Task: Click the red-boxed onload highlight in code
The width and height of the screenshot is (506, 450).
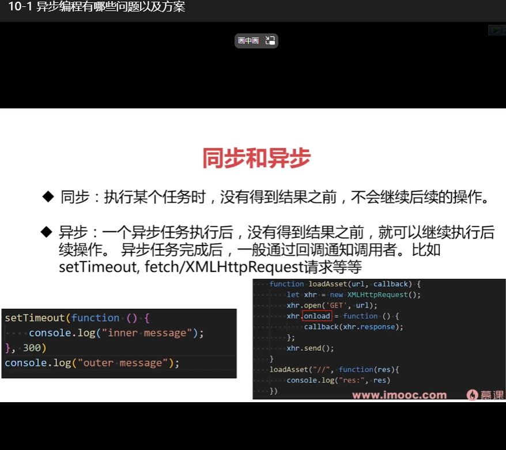Action: coord(316,316)
